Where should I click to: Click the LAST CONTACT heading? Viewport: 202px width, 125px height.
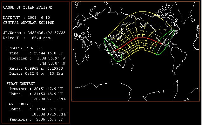pos(20,104)
